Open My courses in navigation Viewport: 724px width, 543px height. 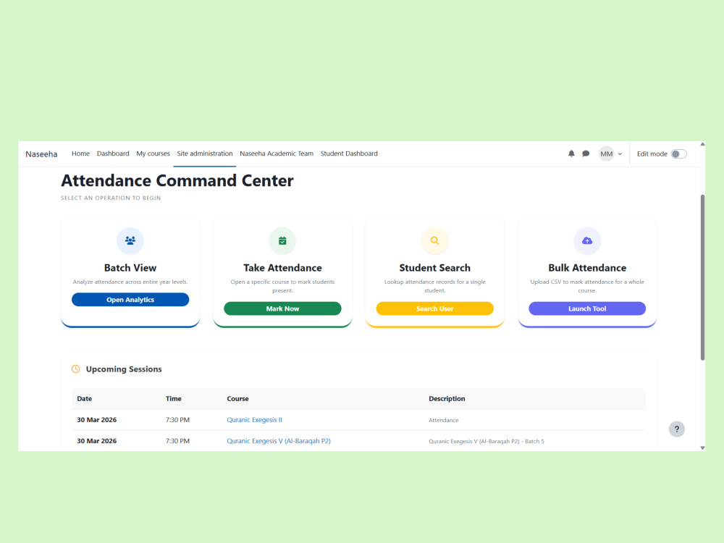point(153,153)
